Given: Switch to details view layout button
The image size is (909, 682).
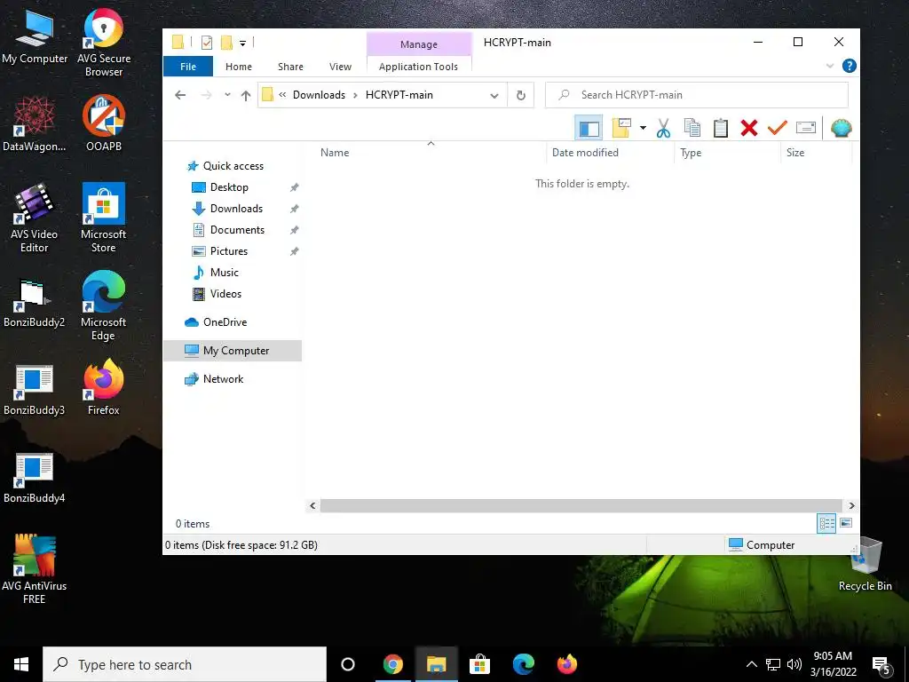Looking at the screenshot, I should pyautogui.click(x=826, y=524).
